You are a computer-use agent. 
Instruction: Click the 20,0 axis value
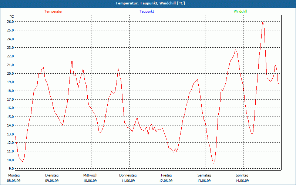10,74
